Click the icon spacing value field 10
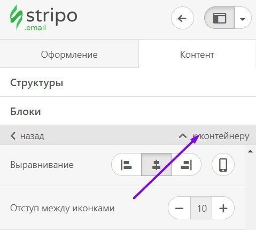256x230 pixels. click(201, 208)
